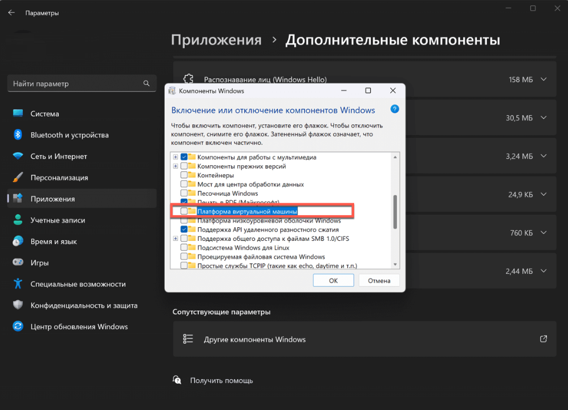This screenshot has width=568, height=410.
Task: Click the components list scrollbar thumb
Action: (395, 212)
